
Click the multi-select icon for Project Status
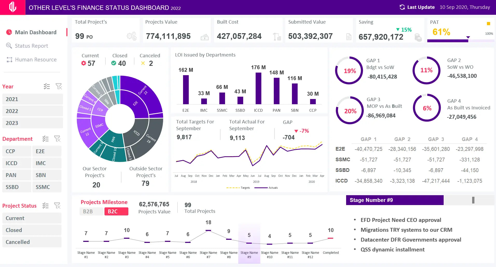click(x=46, y=206)
